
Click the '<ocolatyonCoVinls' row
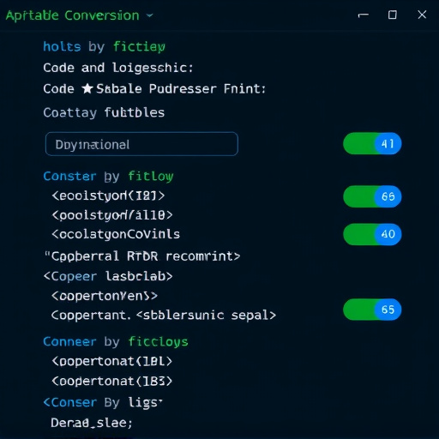click(x=116, y=234)
